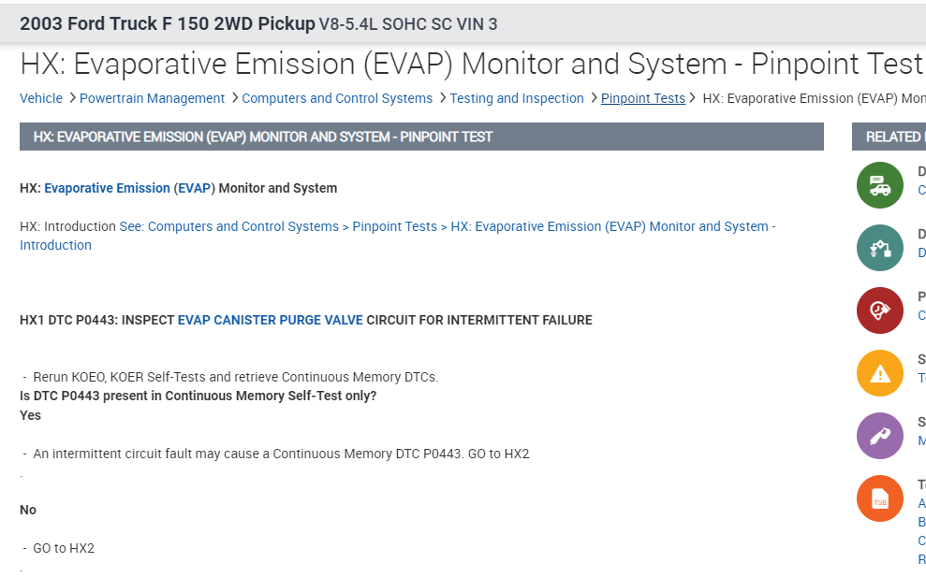Viewport: 926px width, 577px height.
Task: Click the green vehicle diagnostics icon
Action: point(879,185)
